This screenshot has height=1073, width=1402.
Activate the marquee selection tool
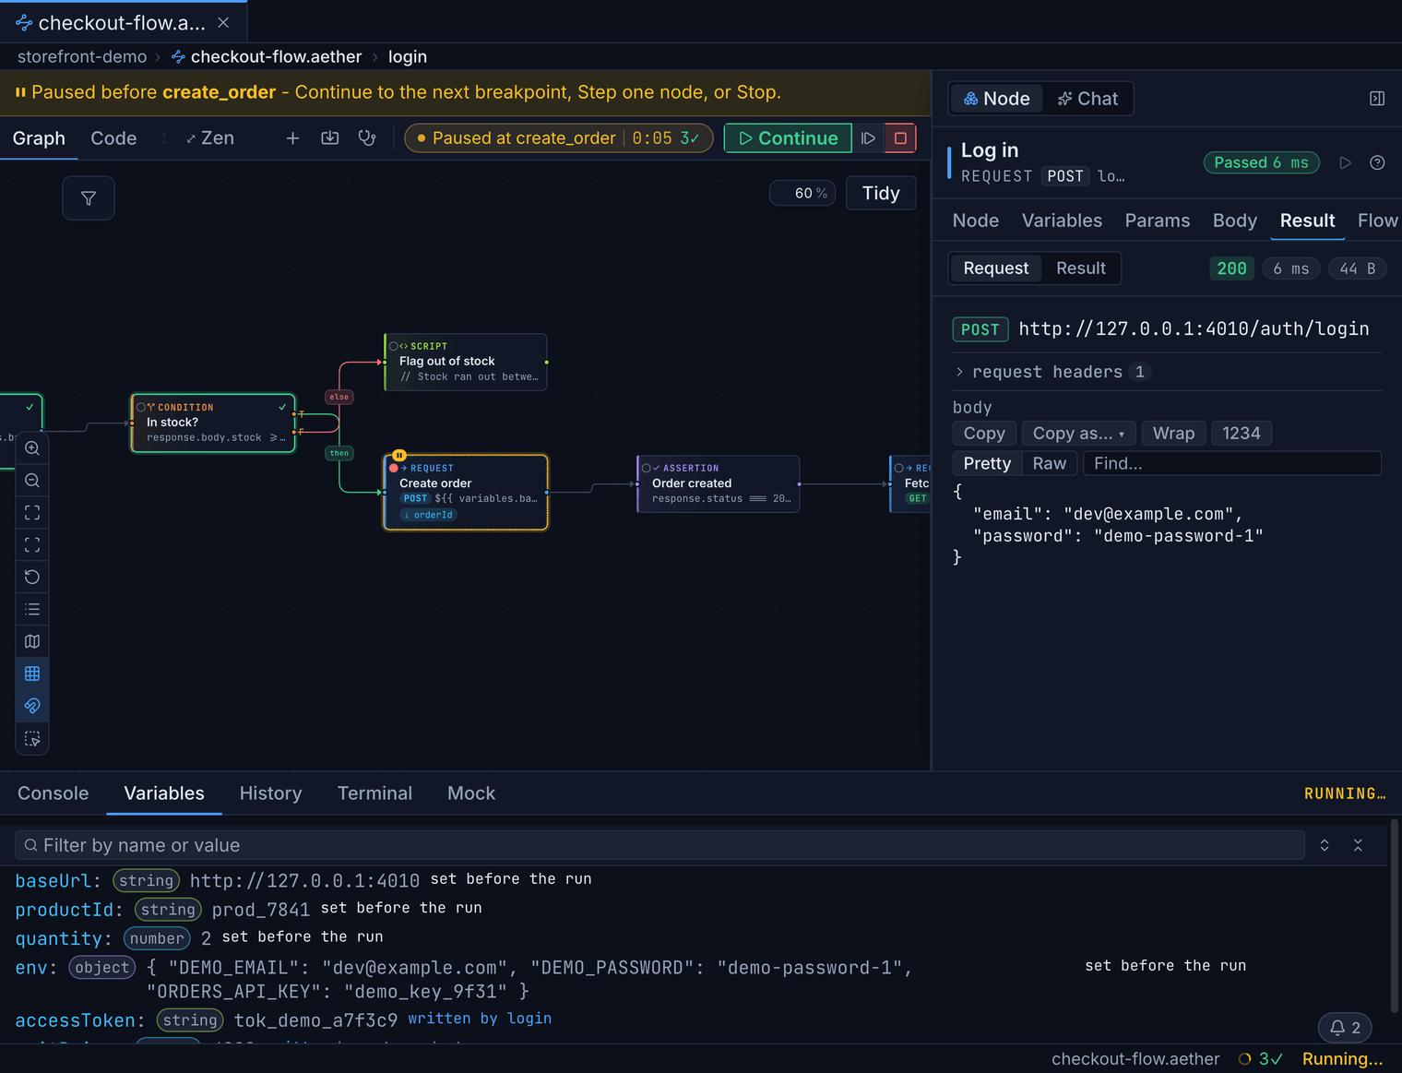point(32,739)
